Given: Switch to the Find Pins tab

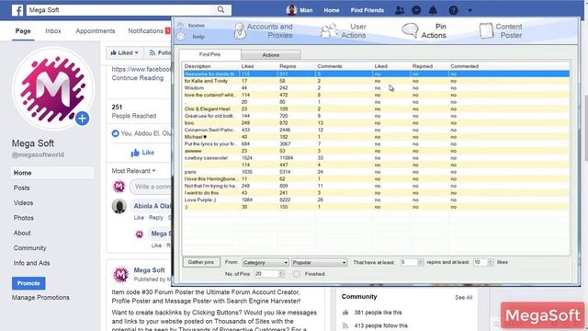Looking at the screenshot, I should [x=209, y=54].
